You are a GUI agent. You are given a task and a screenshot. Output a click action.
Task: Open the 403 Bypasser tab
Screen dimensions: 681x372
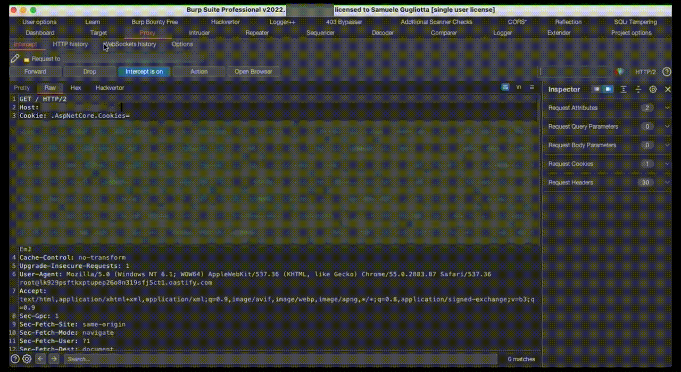coord(344,22)
